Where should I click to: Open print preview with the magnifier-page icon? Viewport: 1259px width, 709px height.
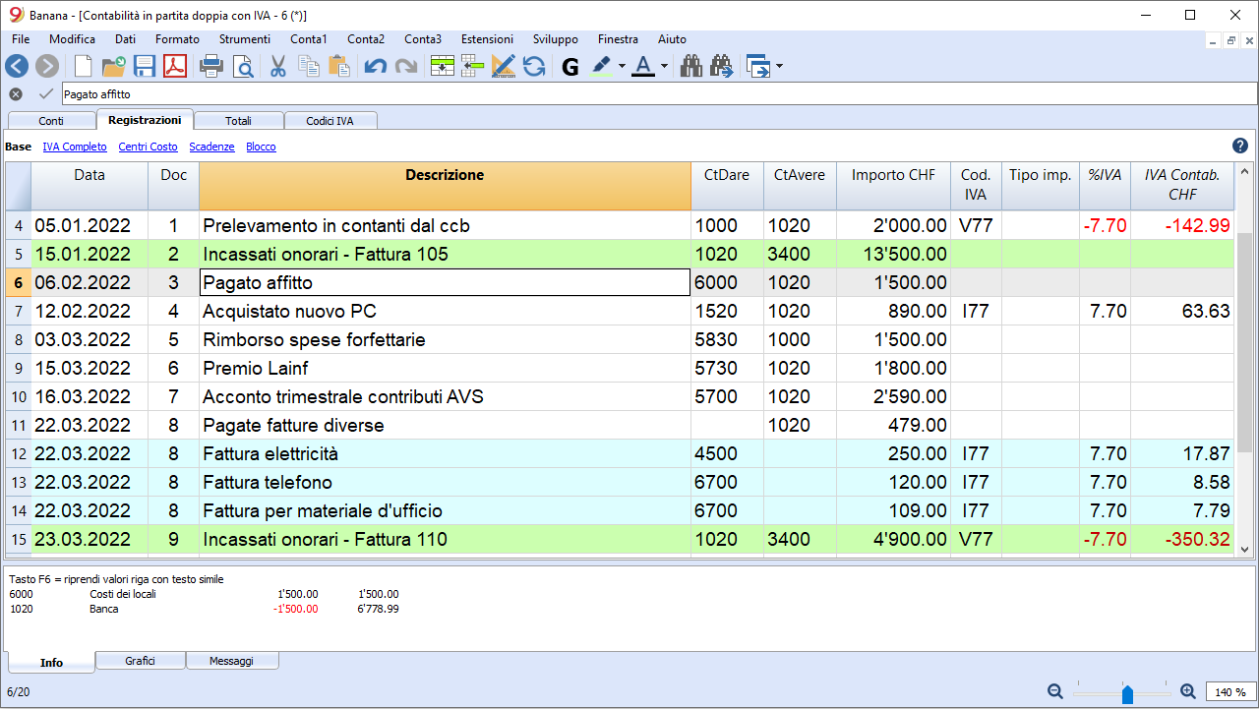[x=242, y=66]
